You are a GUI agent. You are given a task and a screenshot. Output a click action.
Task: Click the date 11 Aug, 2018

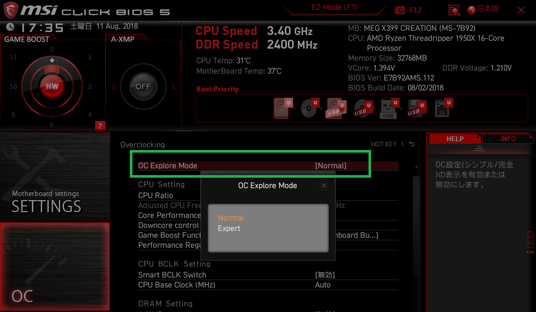pos(117,26)
